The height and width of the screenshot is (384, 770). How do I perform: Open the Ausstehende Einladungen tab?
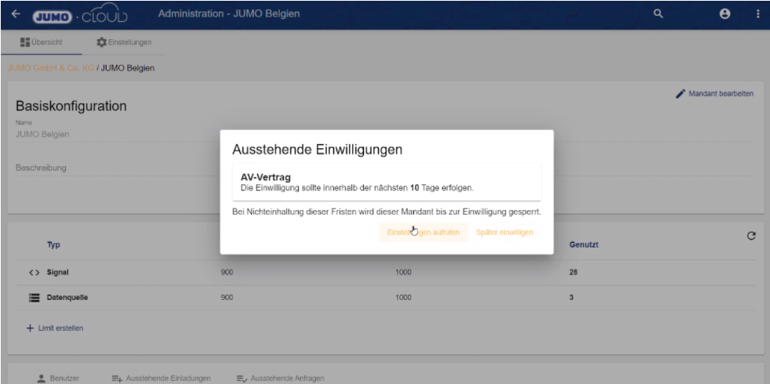166,379
